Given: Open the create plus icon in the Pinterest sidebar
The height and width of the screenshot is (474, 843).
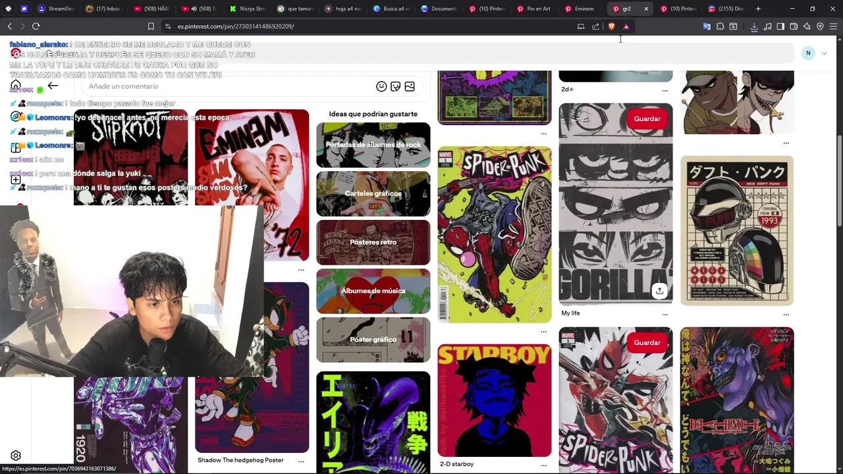Looking at the screenshot, I should click(16, 179).
